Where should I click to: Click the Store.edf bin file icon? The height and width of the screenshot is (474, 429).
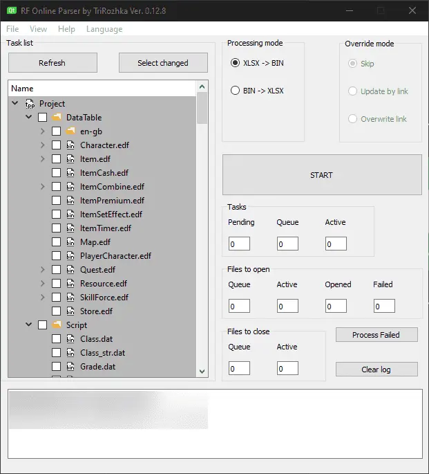pyautogui.click(x=70, y=311)
